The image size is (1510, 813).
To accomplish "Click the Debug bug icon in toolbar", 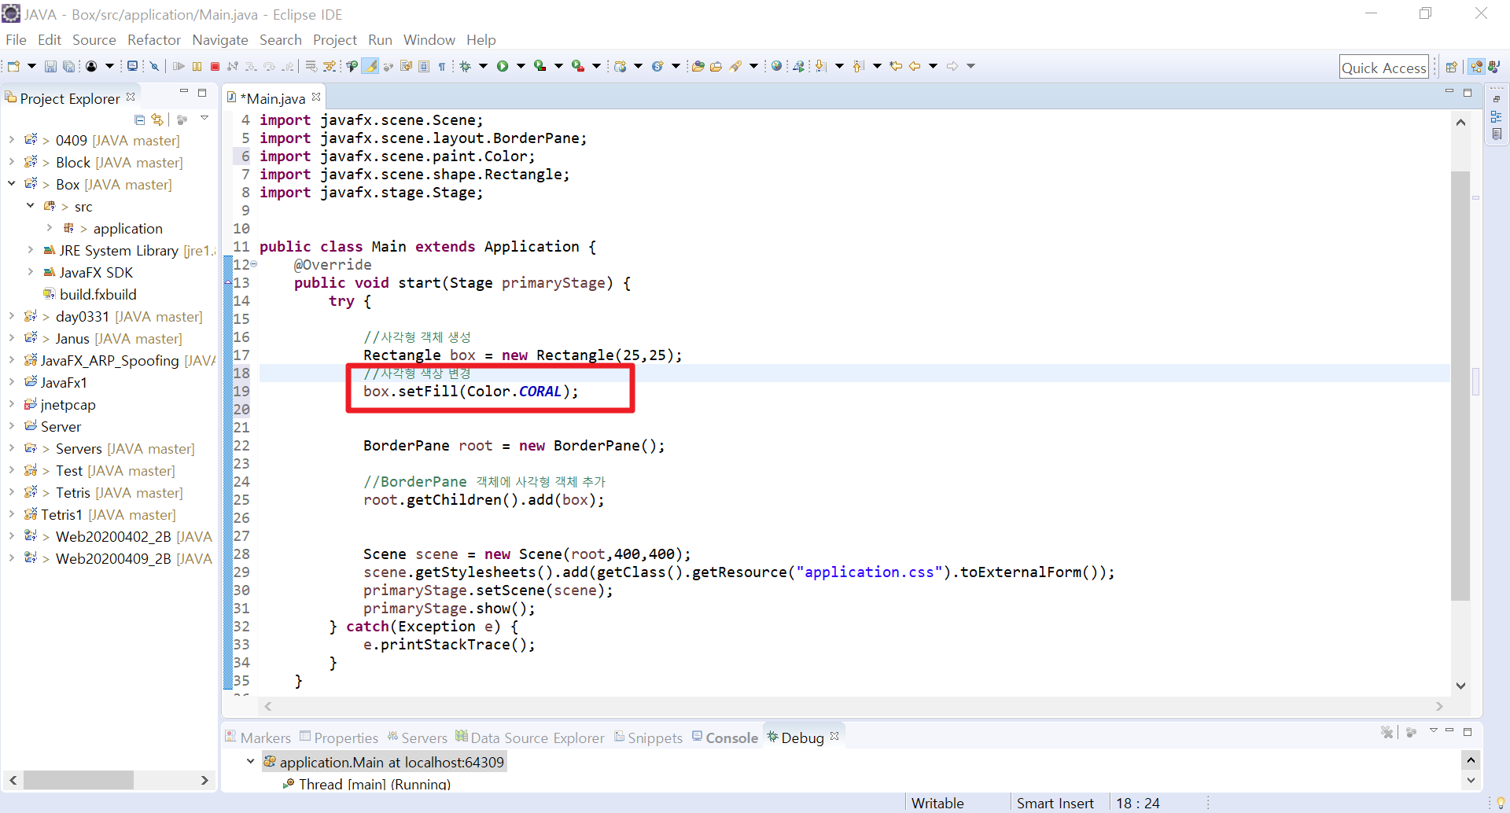I will pos(466,67).
